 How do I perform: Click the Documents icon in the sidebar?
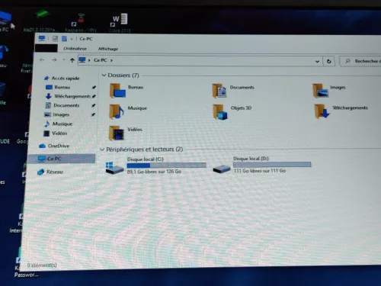[48, 105]
